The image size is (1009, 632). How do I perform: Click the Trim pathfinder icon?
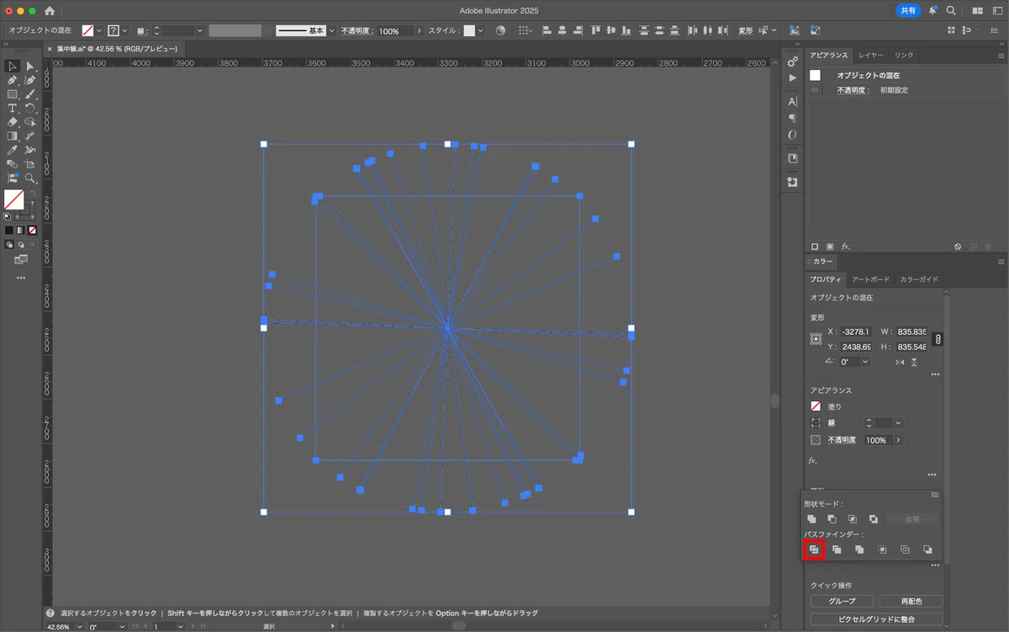pyautogui.click(x=837, y=550)
